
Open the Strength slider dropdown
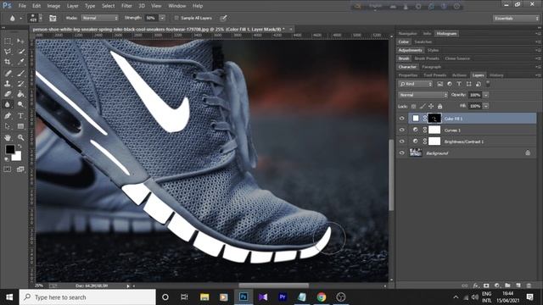(162, 18)
